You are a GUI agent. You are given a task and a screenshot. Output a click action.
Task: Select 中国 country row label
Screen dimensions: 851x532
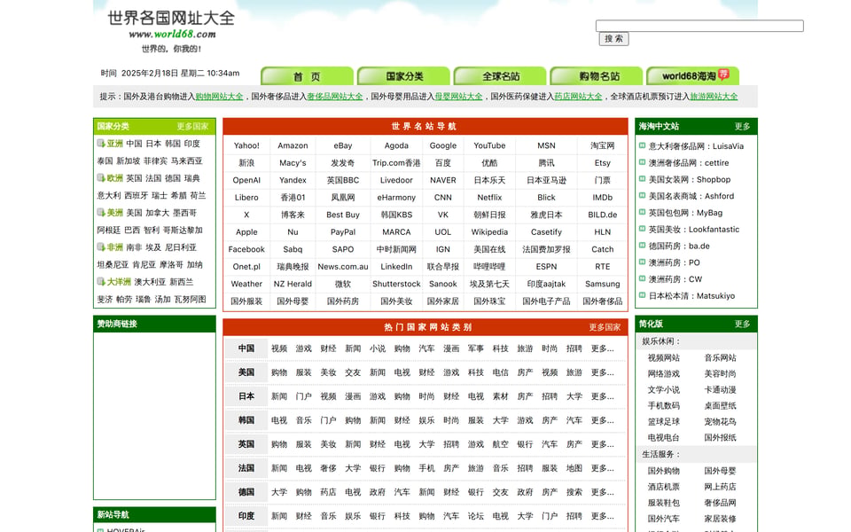246,348
